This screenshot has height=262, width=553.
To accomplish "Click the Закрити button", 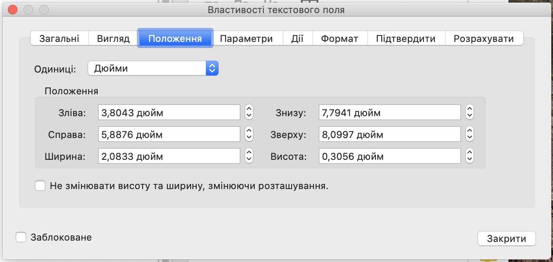I will tap(506, 238).
